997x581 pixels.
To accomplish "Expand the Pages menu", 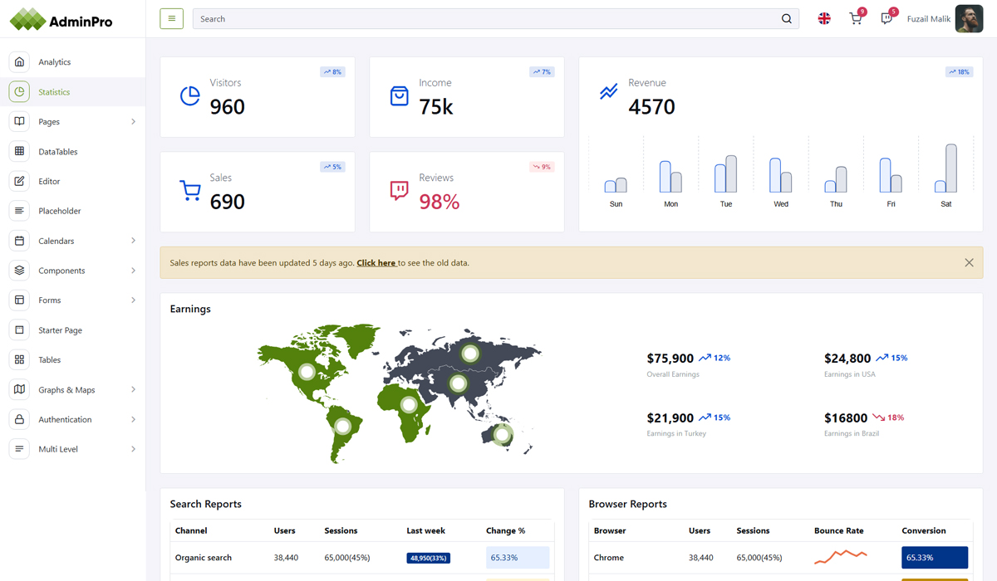I will click(50, 121).
